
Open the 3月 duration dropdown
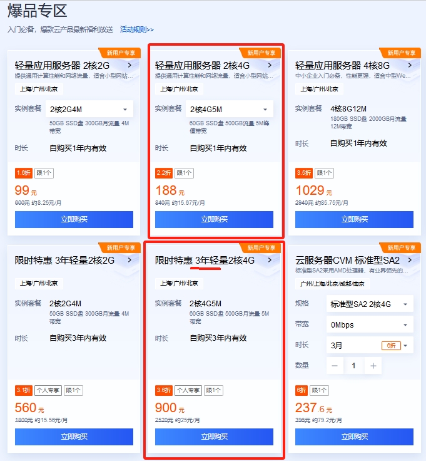click(x=370, y=345)
